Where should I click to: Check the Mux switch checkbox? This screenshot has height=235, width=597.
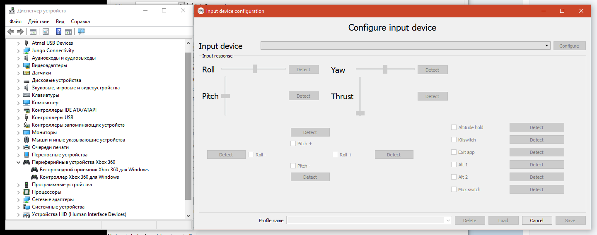coord(454,189)
